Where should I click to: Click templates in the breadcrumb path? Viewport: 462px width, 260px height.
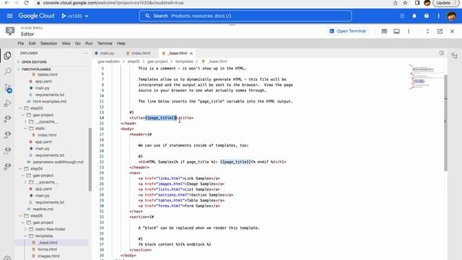point(184,61)
